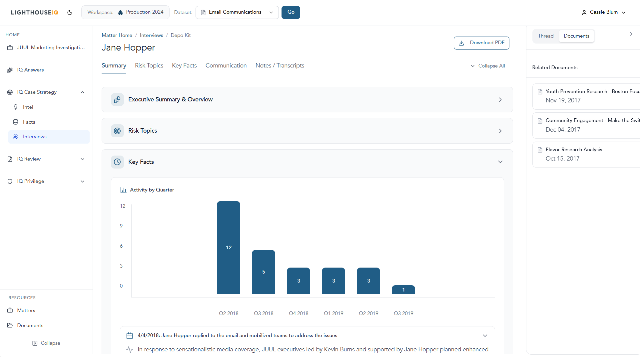Image resolution: width=640 pixels, height=357 pixels.
Task: Click the activity pulse icon below date
Action: pos(130,350)
